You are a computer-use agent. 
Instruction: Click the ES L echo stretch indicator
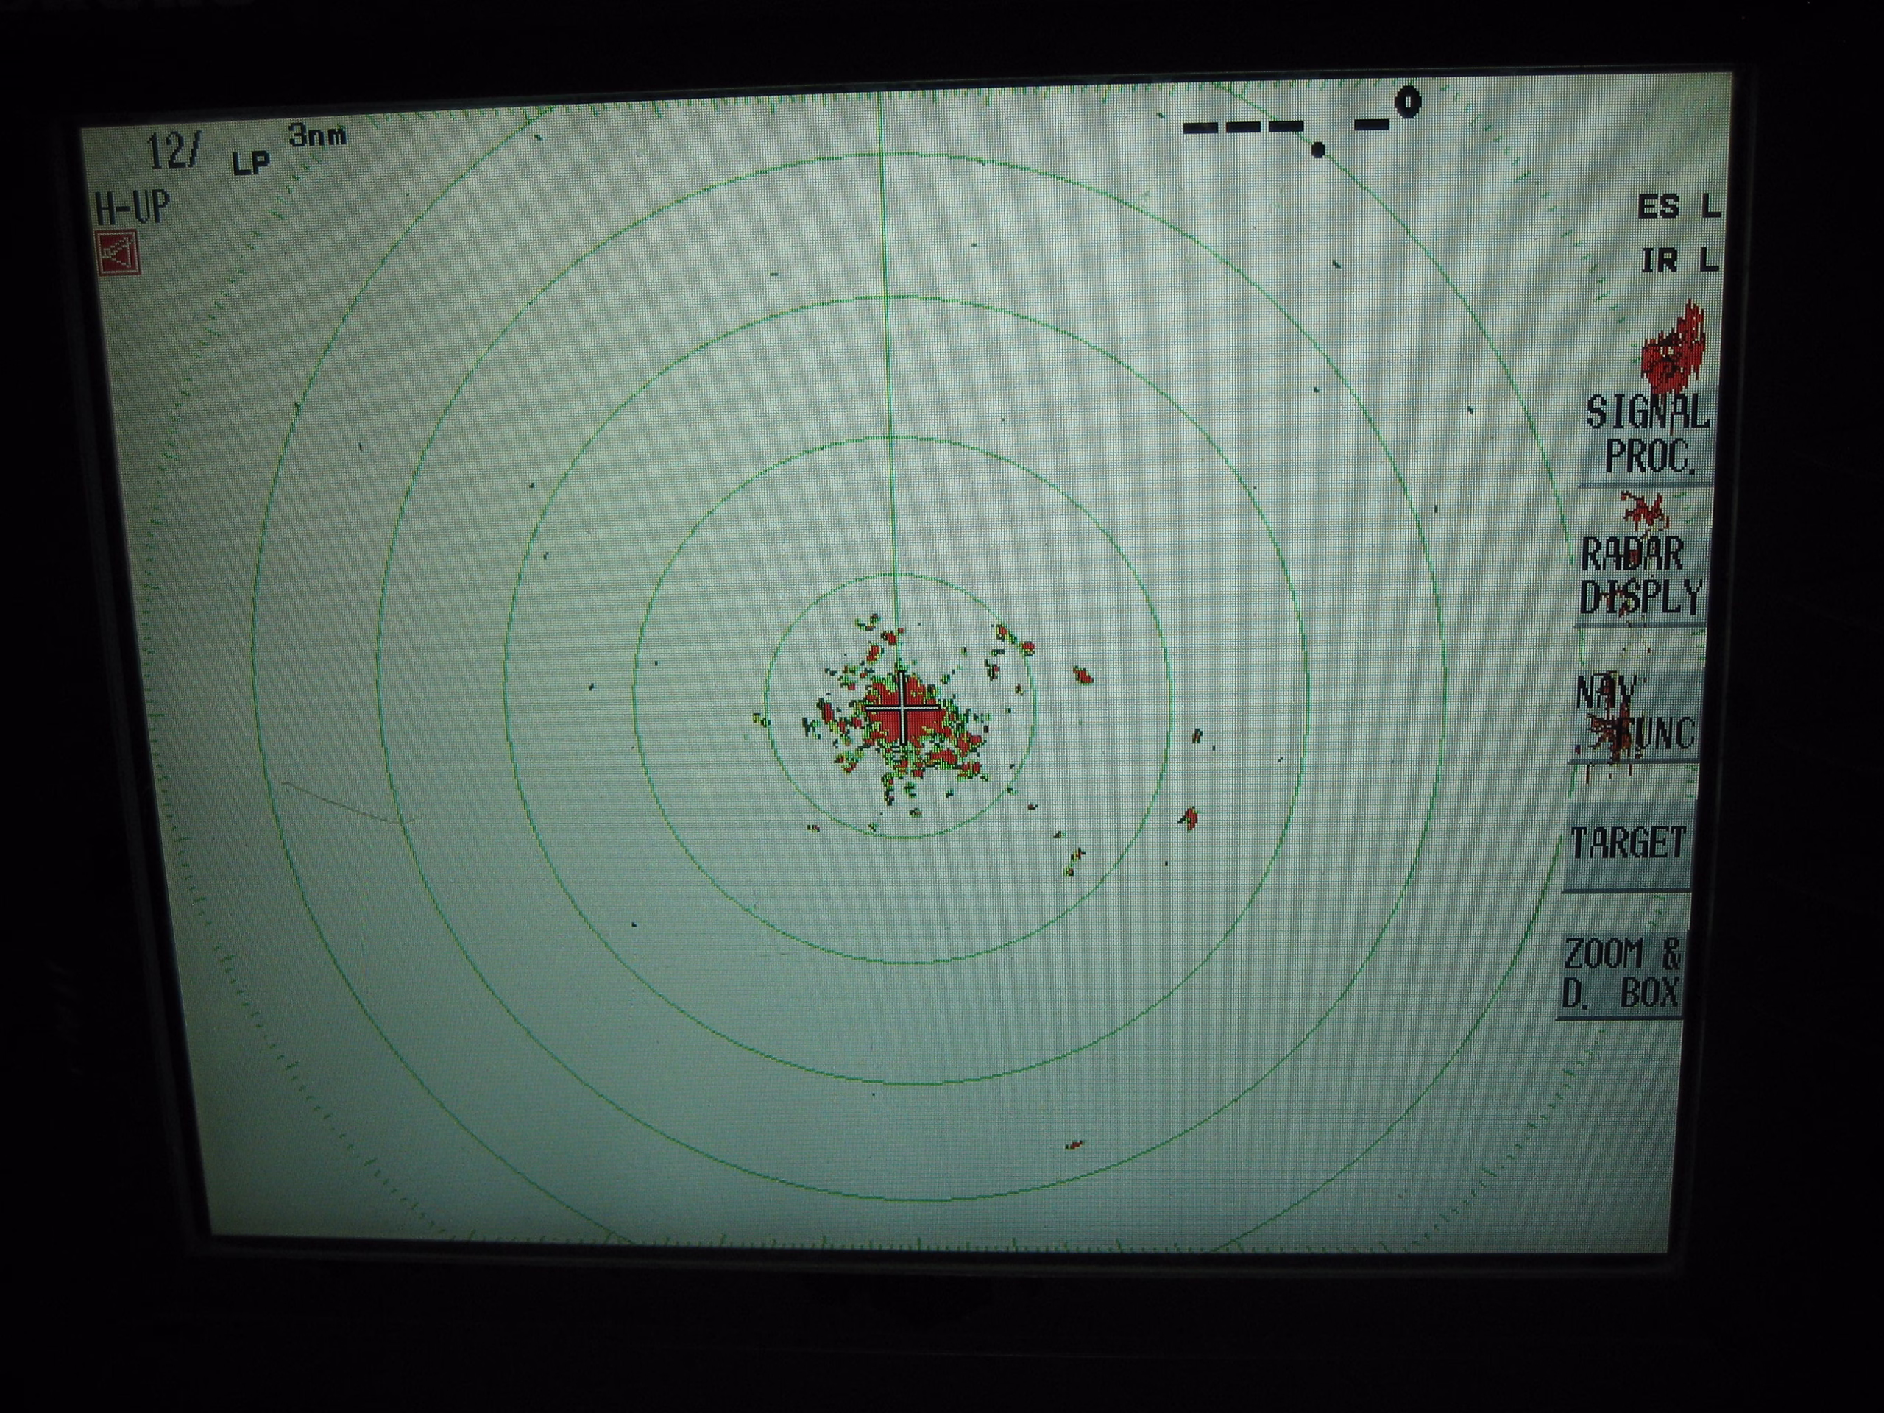[x=1678, y=207]
